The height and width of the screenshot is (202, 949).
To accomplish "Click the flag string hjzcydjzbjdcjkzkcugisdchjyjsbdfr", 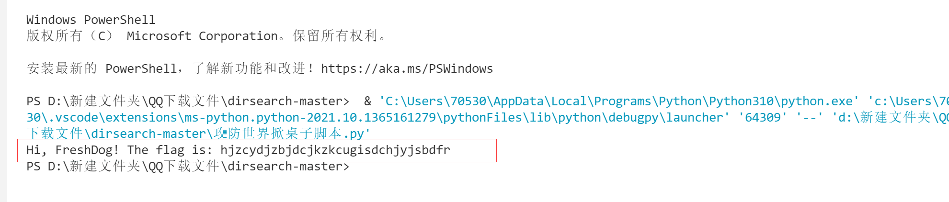I will coord(335,150).
